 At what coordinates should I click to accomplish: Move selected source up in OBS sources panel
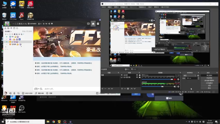[x=132, y=89]
